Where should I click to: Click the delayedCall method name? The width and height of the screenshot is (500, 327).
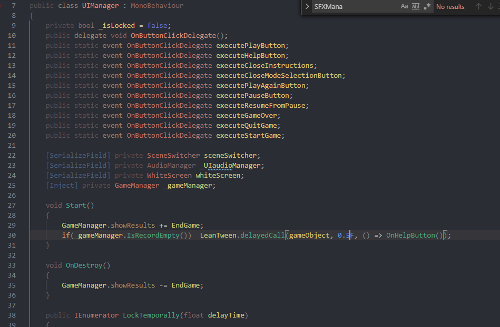pyautogui.click(x=262, y=236)
